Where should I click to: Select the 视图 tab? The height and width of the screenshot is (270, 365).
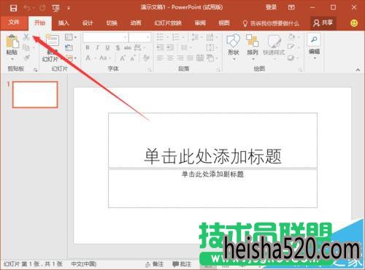pos(224,23)
